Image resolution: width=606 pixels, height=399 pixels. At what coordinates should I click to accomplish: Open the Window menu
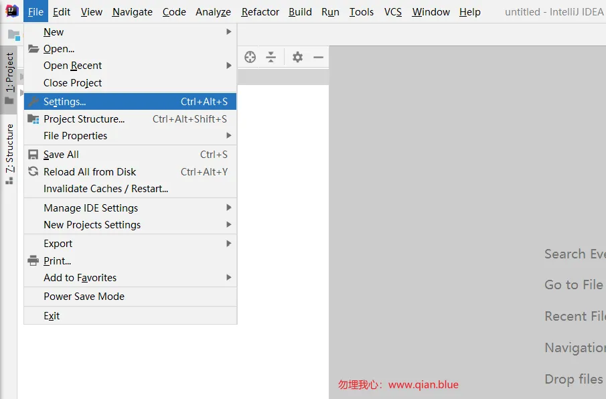[431, 12]
